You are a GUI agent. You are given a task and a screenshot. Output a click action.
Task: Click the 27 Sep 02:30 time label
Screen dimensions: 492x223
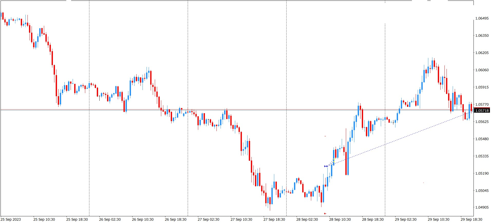[209, 219]
